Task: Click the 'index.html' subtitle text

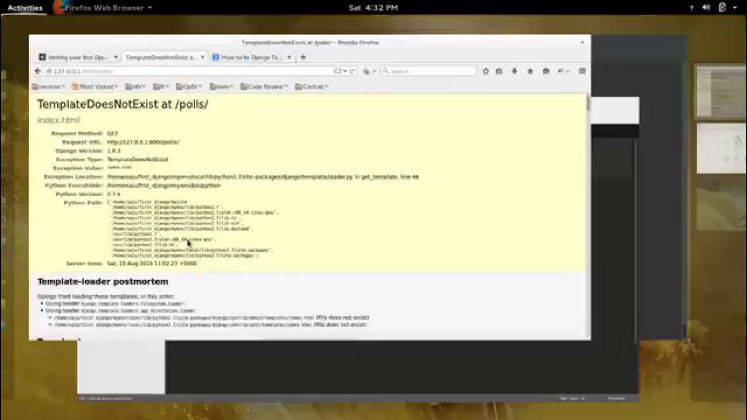Action: (58, 120)
